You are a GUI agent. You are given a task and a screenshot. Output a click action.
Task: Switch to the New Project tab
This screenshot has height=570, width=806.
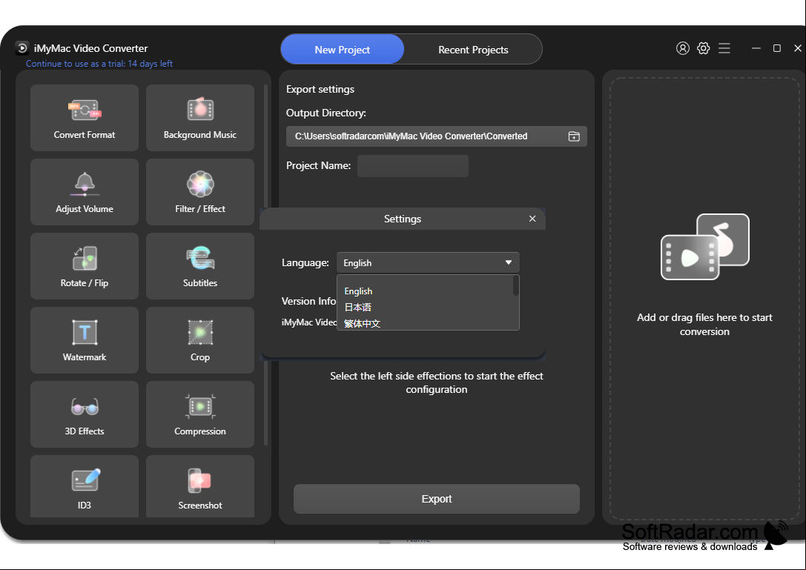[343, 50]
